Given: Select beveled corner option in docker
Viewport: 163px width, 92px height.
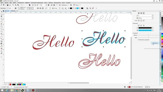Looking at the screenshot, I should [x=144, y=20].
